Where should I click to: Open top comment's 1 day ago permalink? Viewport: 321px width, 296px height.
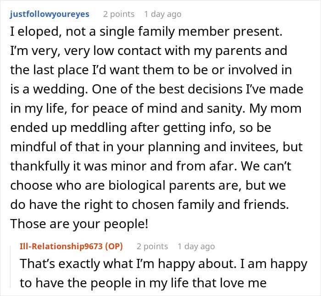(x=162, y=14)
